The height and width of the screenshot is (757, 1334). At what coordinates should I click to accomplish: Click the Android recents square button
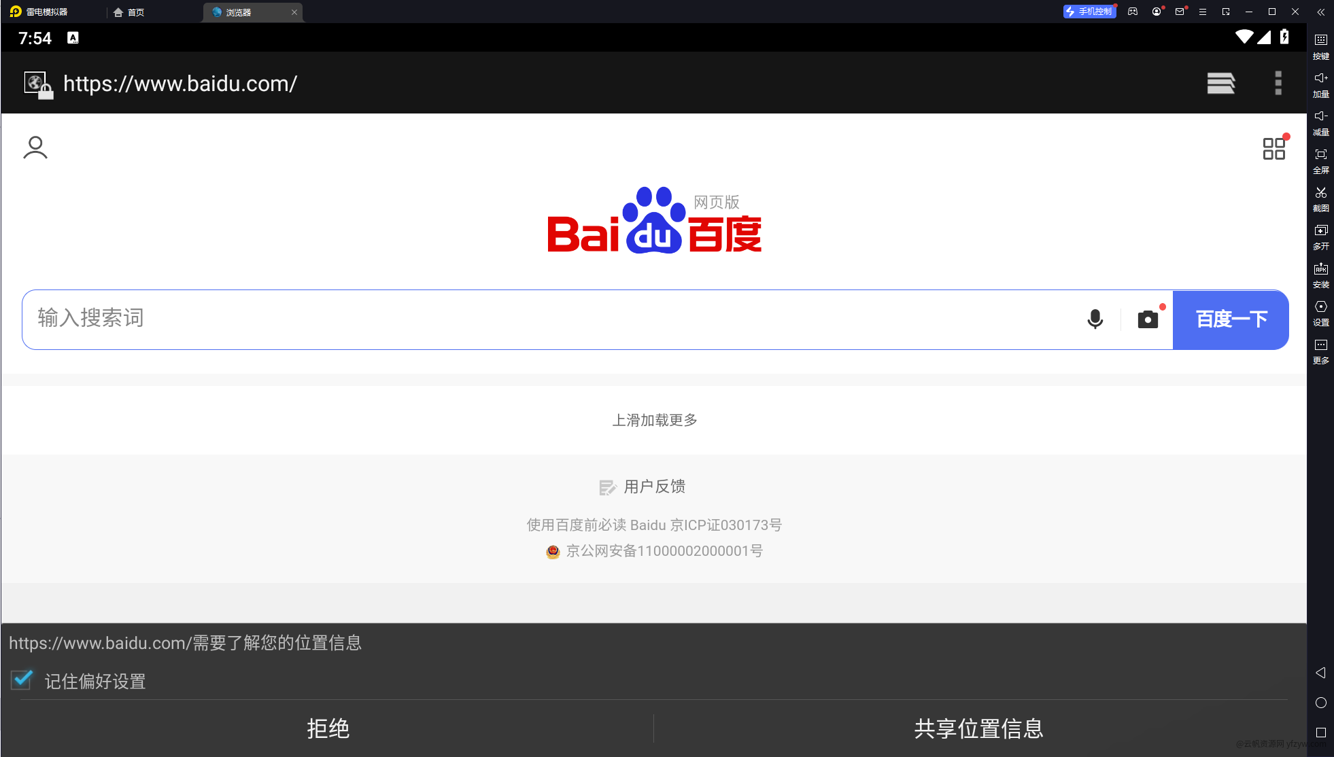point(1320,733)
